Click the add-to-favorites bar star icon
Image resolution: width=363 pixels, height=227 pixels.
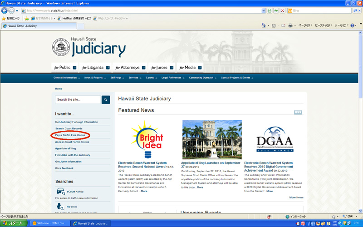point(27,18)
